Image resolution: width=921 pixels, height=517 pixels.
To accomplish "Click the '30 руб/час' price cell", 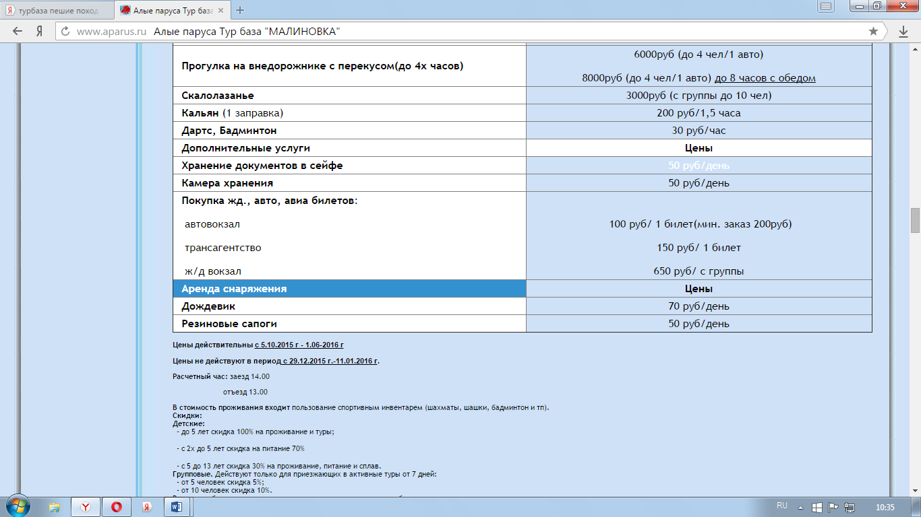I will [699, 131].
